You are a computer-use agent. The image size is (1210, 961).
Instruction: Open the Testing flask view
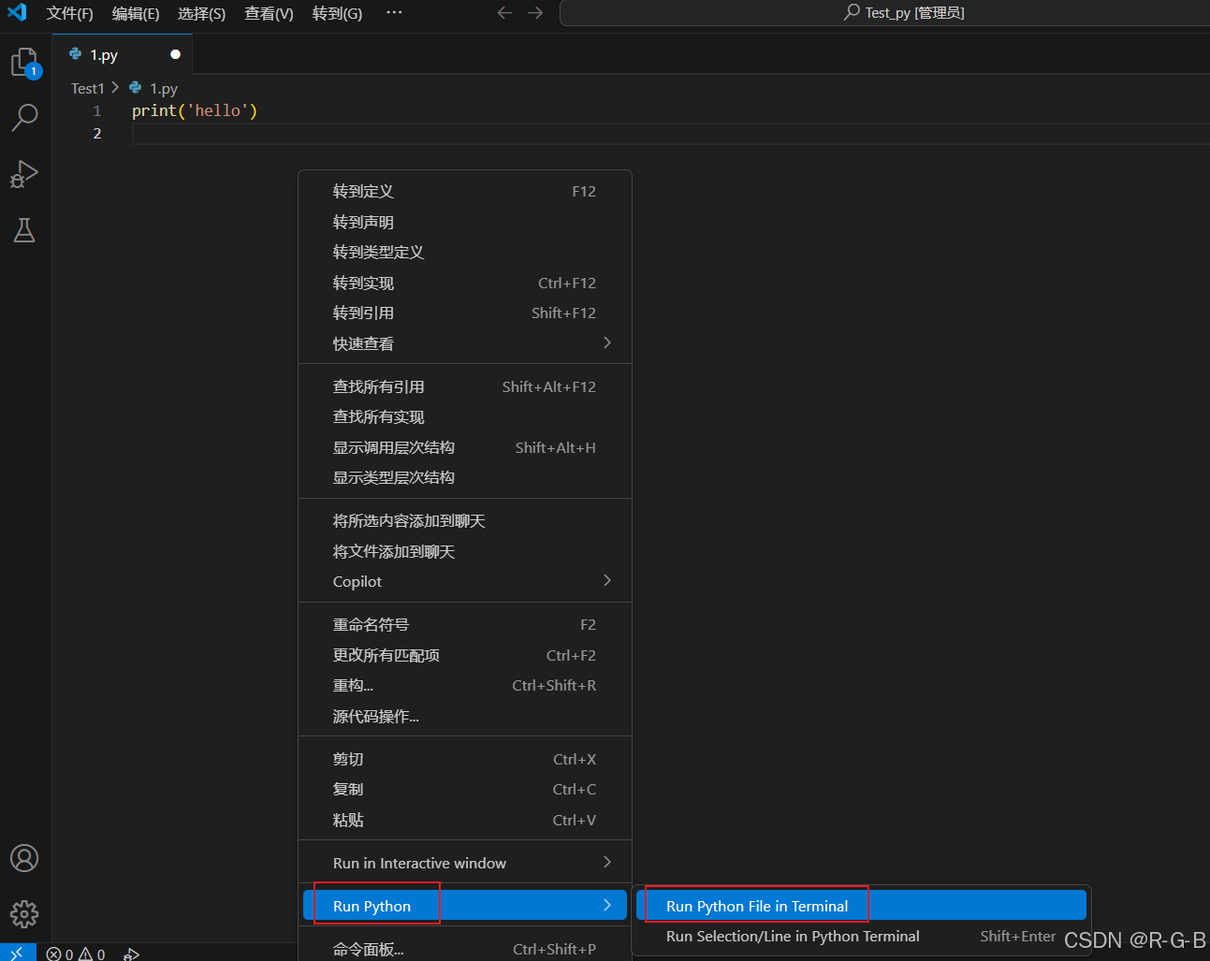24,230
